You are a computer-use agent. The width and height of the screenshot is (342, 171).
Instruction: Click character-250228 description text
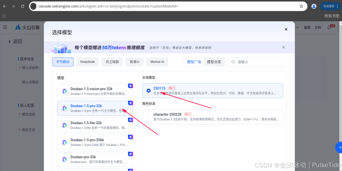pos(216,119)
